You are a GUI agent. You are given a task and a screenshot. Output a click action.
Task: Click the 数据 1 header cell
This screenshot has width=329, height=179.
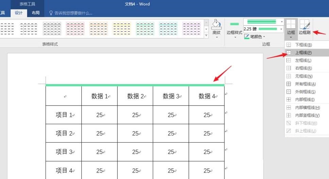(x=99, y=96)
